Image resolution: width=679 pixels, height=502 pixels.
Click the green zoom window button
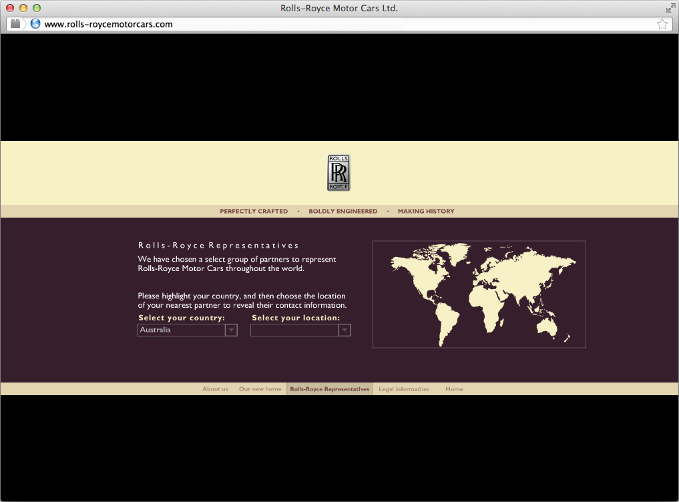click(x=37, y=8)
